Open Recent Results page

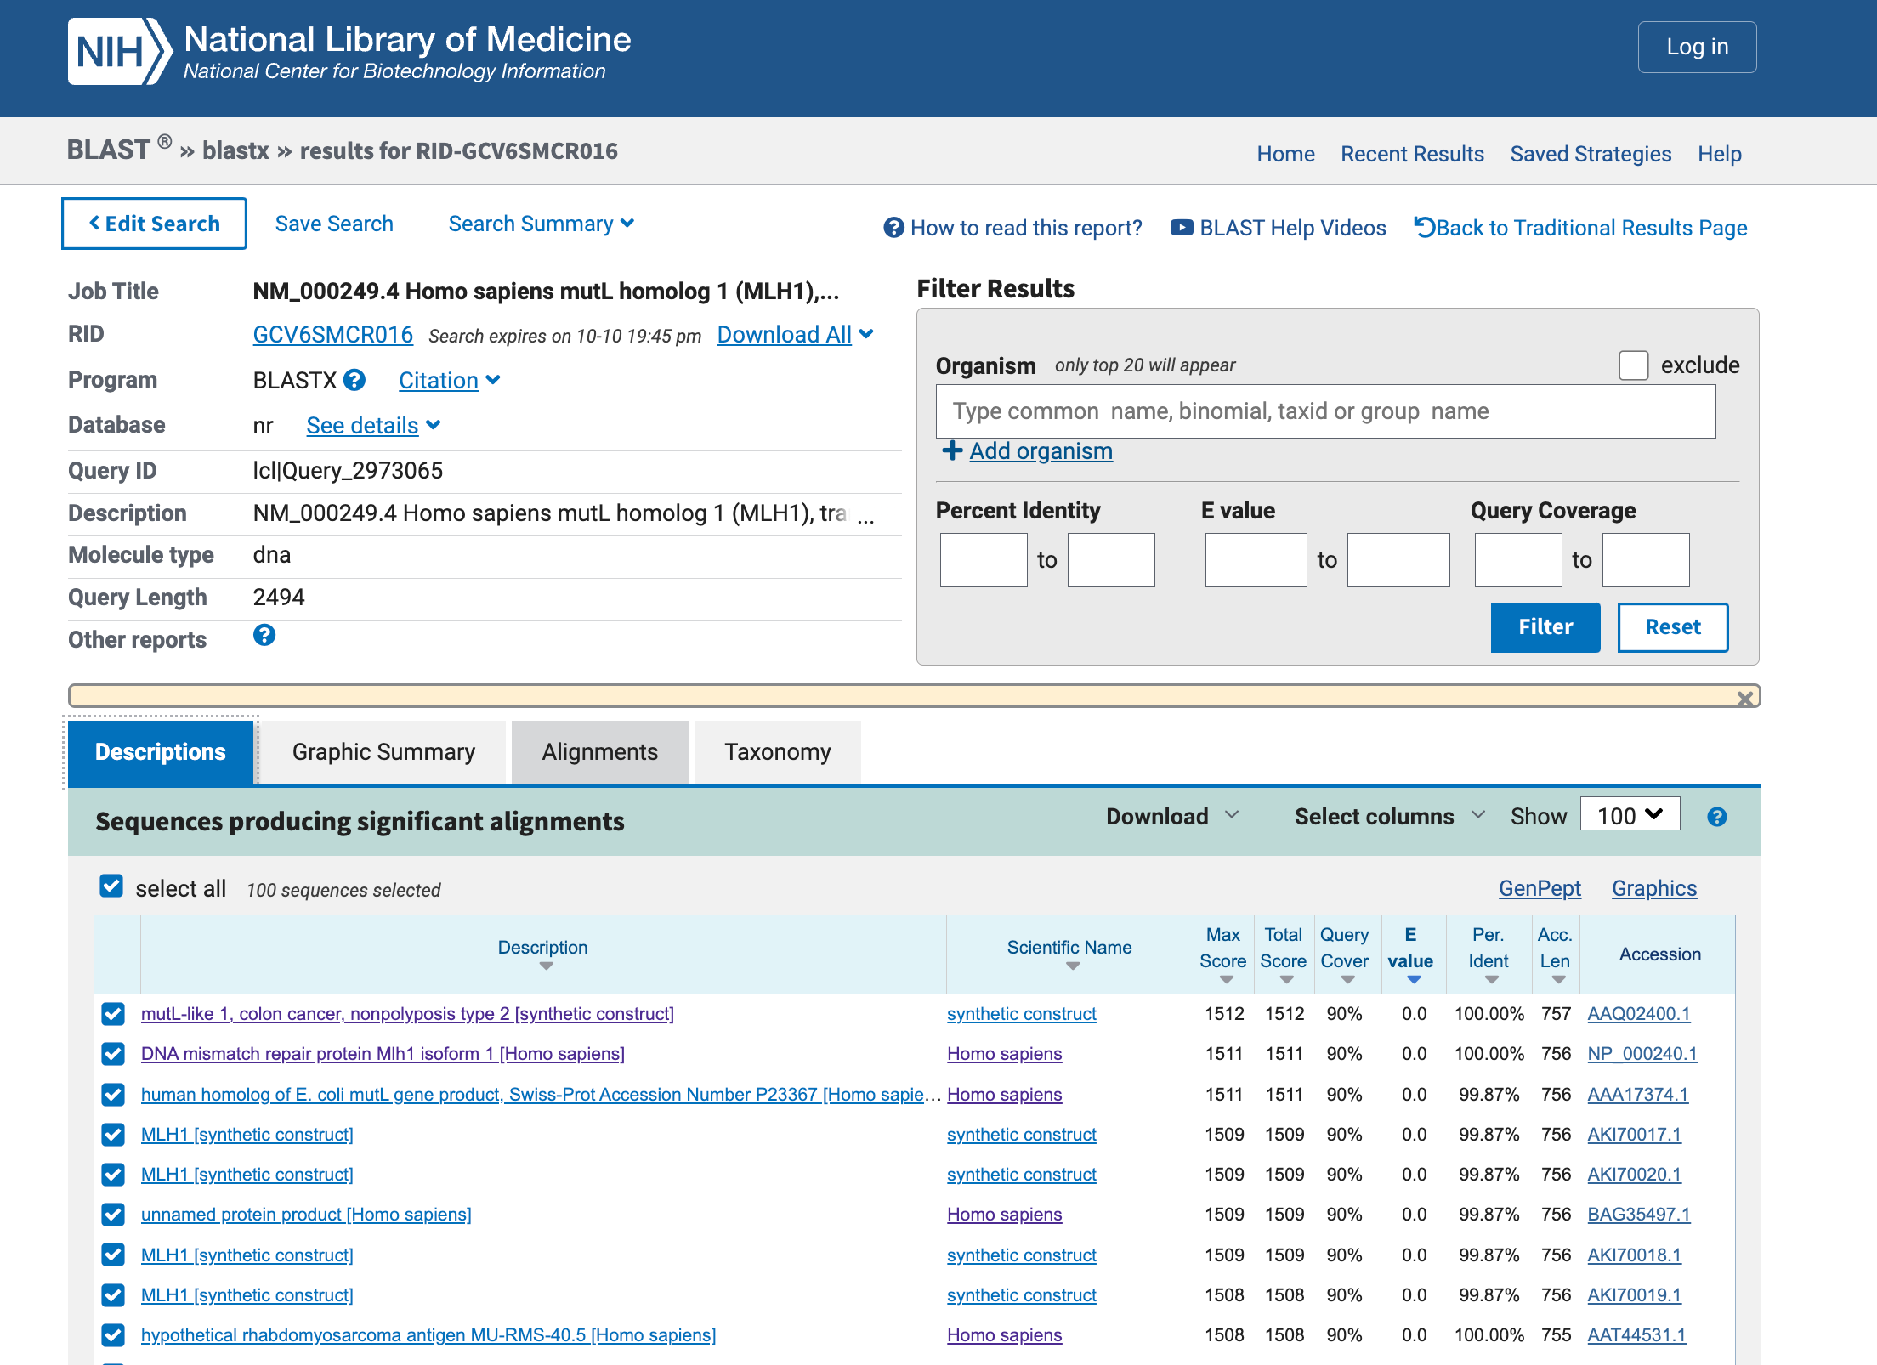pos(1412,154)
